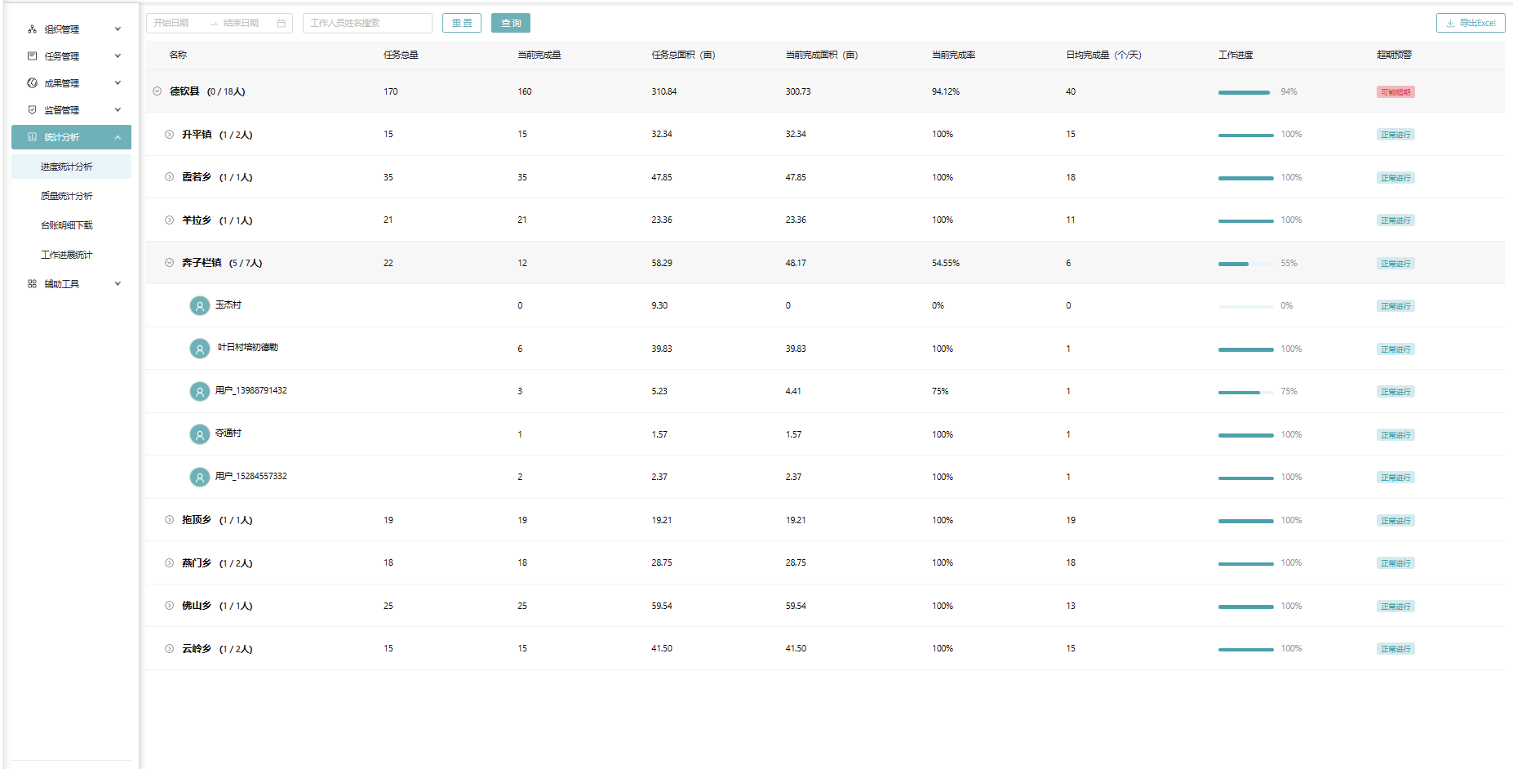Image resolution: width=1513 pixels, height=769 pixels.
Task: Focus the 工作人员姓名搜索 input field
Action: (367, 23)
